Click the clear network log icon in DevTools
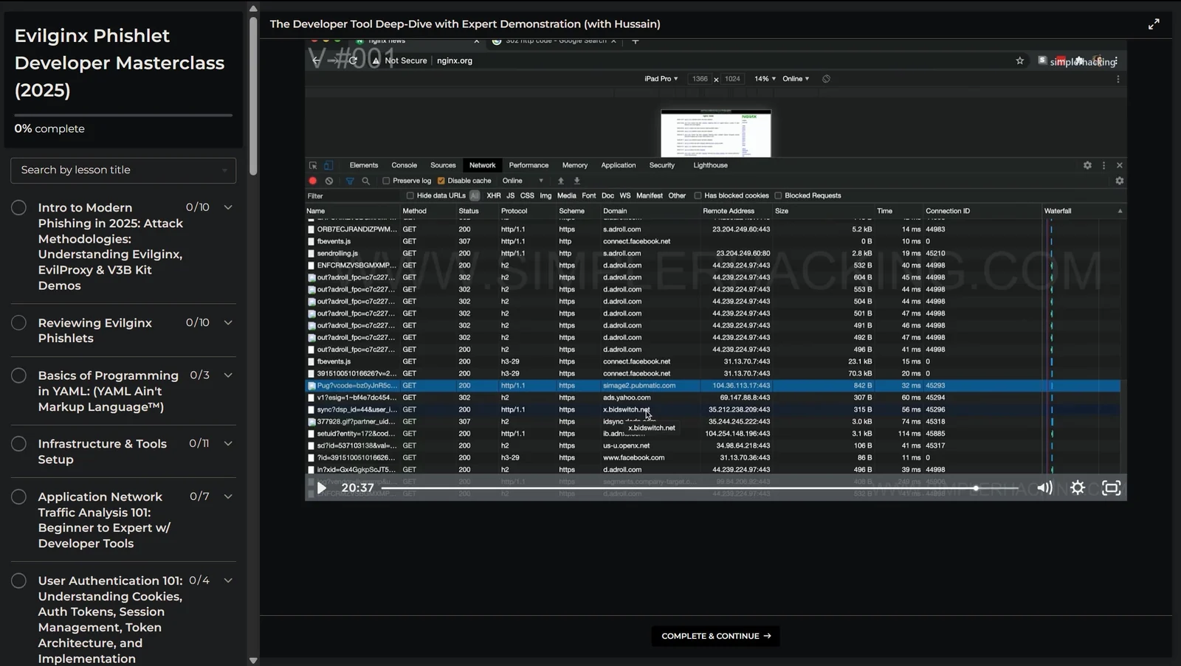This screenshot has width=1181, height=666. [329, 181]
